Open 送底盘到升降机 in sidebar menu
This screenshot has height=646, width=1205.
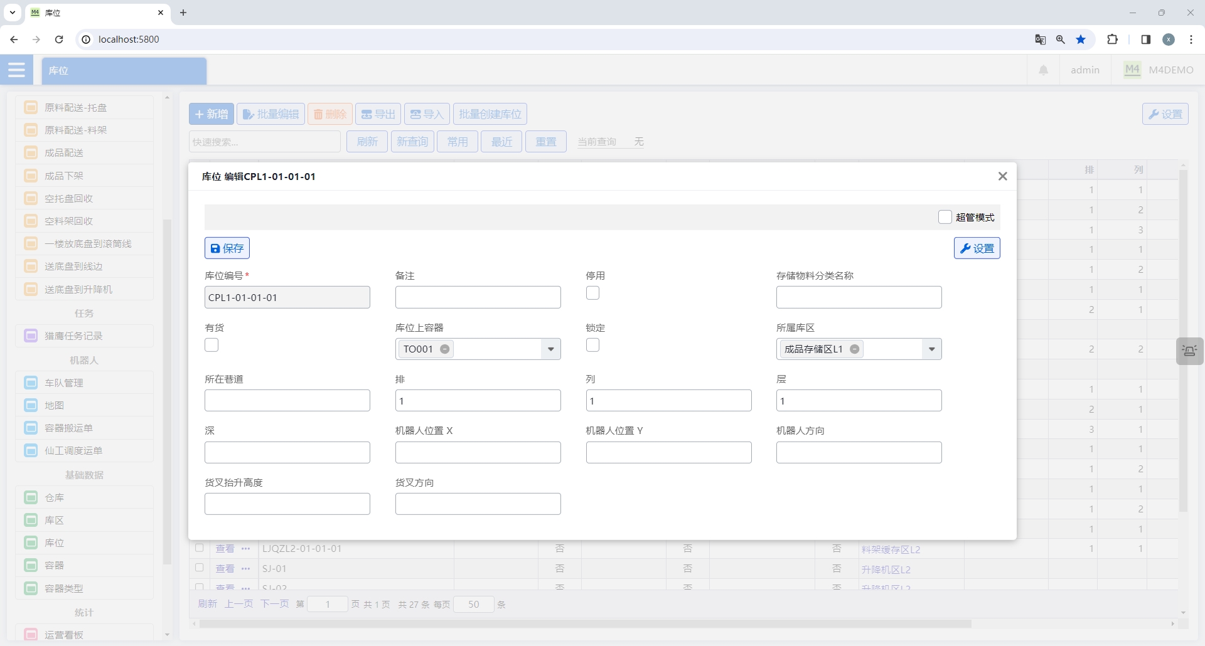pos(85,289)
